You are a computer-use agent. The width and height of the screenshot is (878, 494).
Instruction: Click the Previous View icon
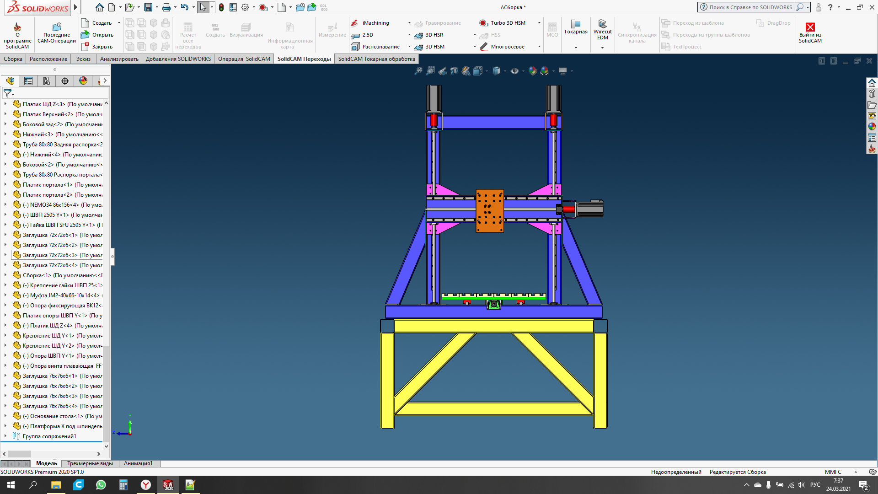tap(442, 71)
